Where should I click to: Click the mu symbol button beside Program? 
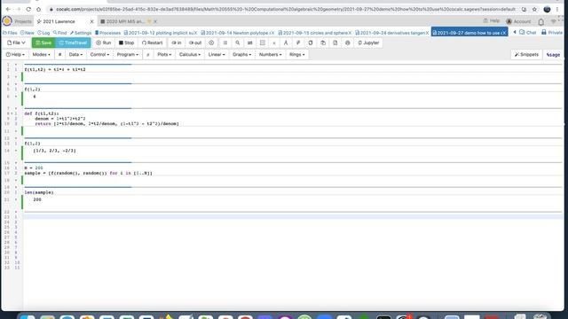click(x=147, y=55)
